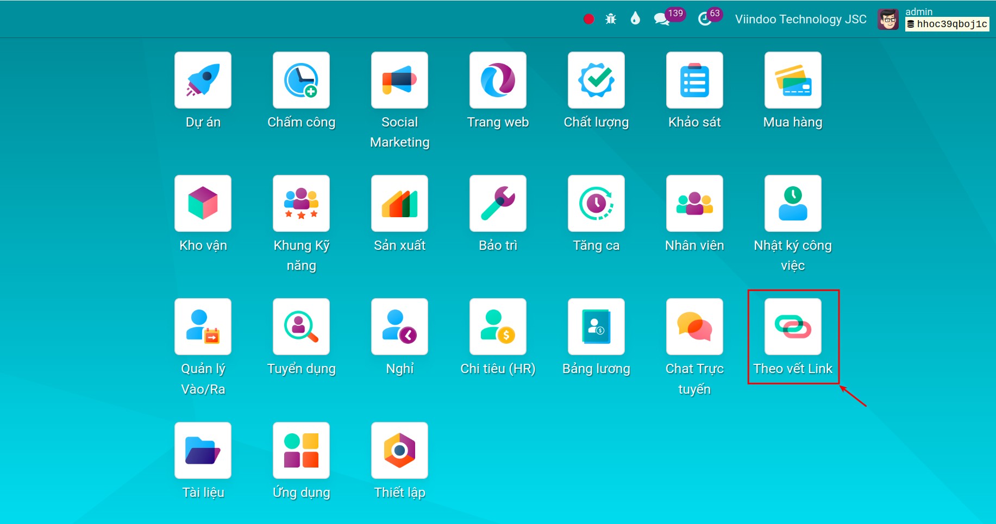The height and width of the screenshot is (524, 996).
Task: Open the Tuyển dụng app
Action: (301, 327)
